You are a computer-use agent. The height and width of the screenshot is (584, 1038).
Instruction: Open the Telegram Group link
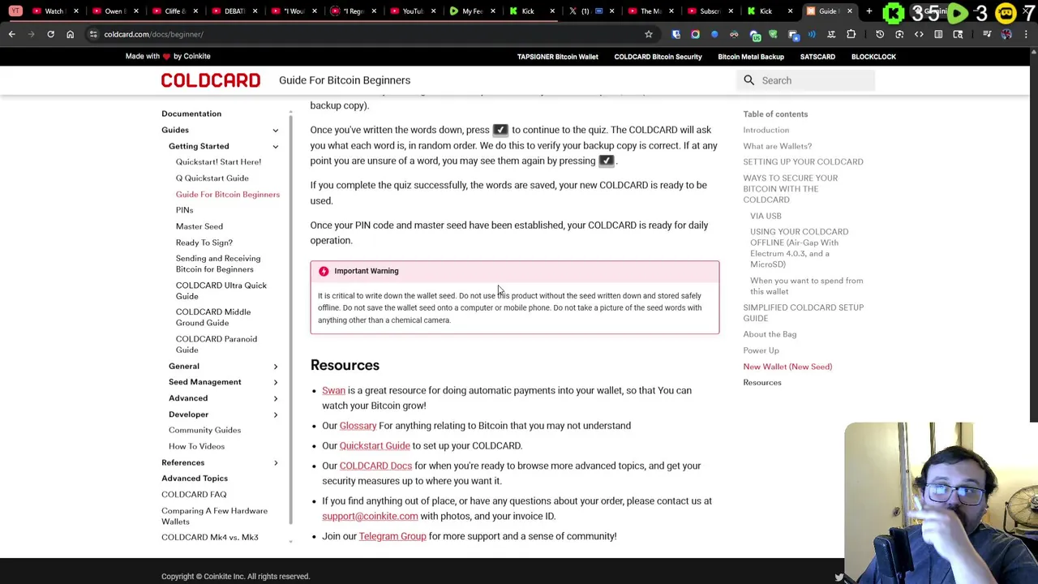click(392, 536)
